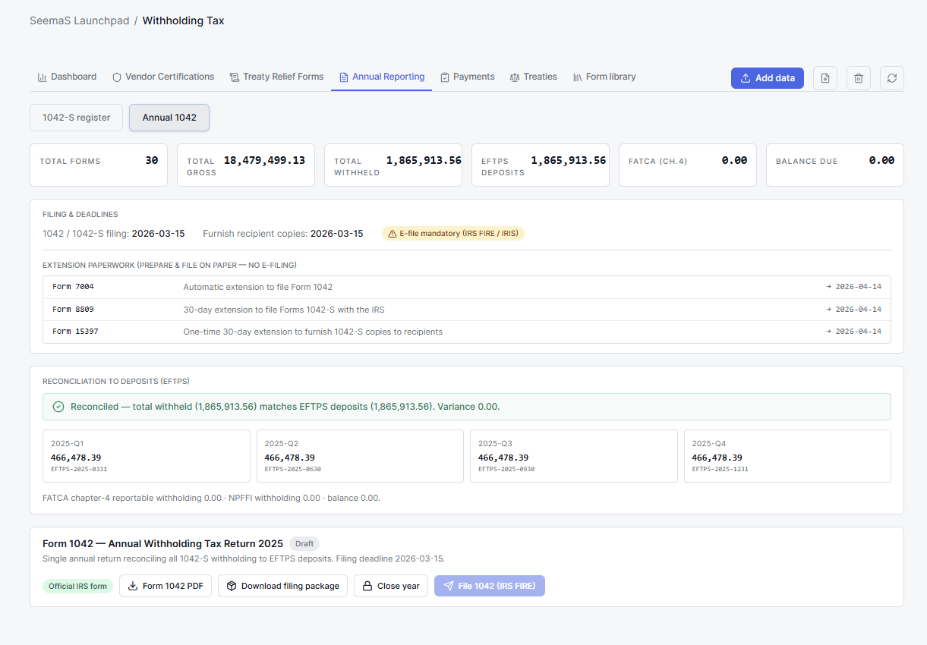Open Treaty Relief Forms tab

[276, 77]
